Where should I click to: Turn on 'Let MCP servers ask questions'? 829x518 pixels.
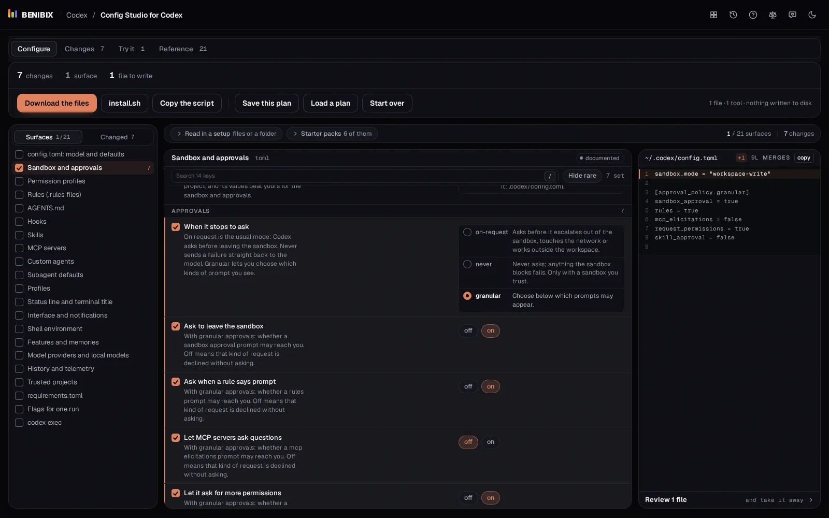tap(491, 442)
